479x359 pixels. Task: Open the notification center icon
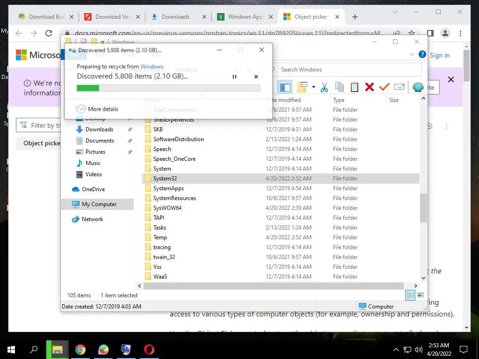(464, 350)
